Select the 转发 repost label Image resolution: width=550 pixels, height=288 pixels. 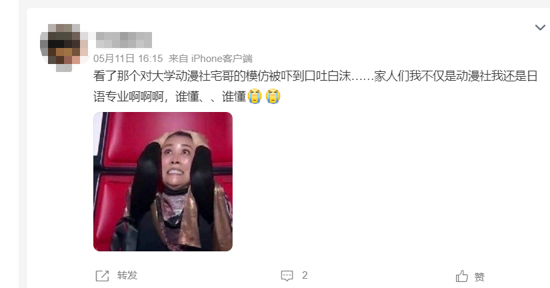[127, 275]
